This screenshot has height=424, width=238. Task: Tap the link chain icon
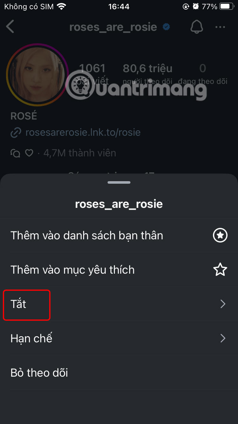16,132
